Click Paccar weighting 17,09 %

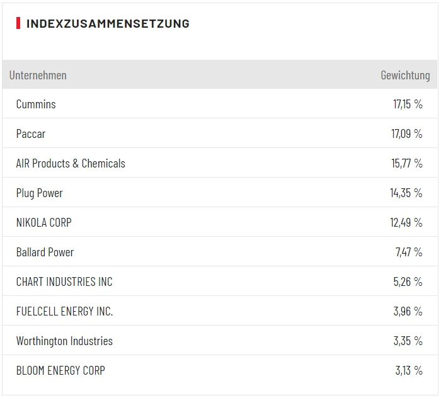tap(406, 134)
